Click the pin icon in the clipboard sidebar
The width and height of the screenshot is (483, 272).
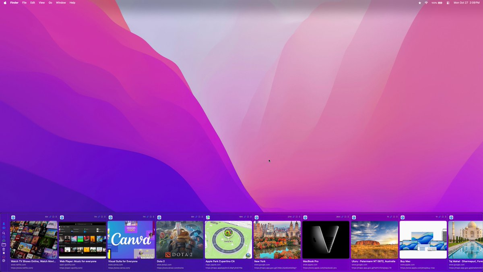pos(4,224)
